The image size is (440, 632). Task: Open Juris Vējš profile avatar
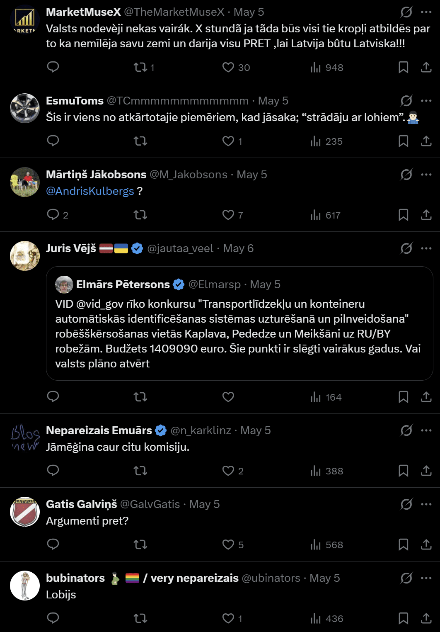(x=25, y=256)
